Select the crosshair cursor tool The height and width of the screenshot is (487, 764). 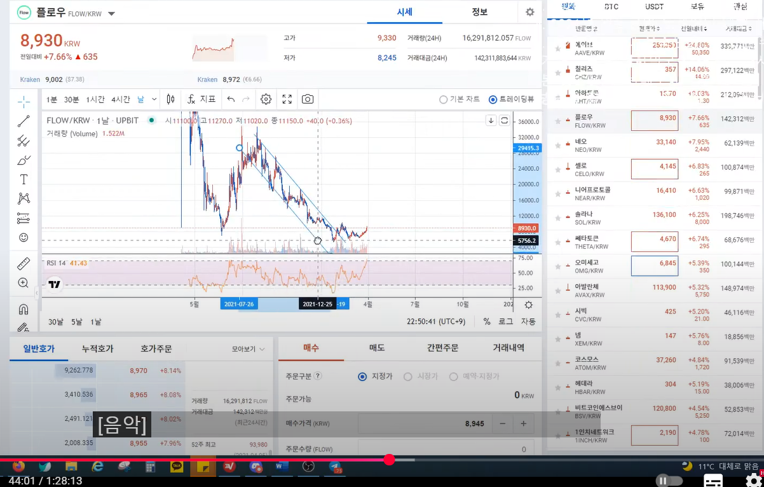pyautogui.click(x=24, y=101)
